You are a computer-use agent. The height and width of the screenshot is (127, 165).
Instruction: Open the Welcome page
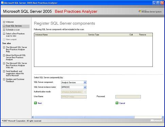point(10,22)
